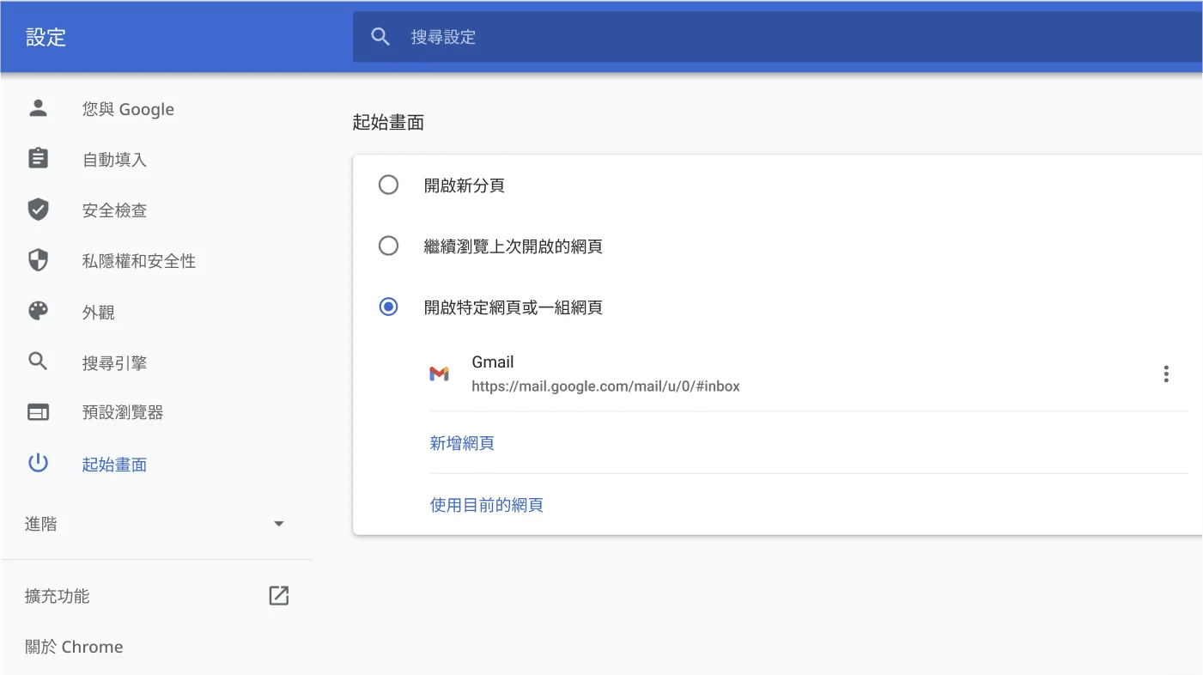
Task: Click the 安全檢查 shield icon
Action: coord(38,210)
